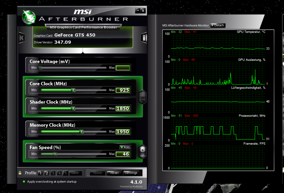Click the User Define fan gear icon

click(143, 152)
